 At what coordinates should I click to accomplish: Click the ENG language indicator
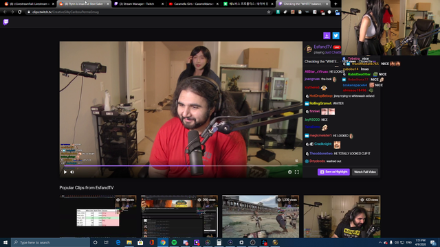point(409,242)
